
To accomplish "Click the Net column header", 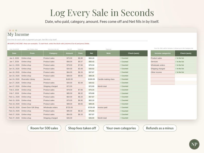I will [91, 53].
